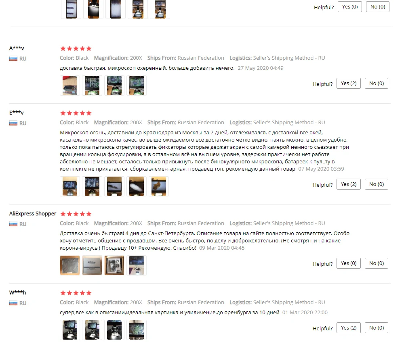Click No (0) on E***v's review

[376, 184]
